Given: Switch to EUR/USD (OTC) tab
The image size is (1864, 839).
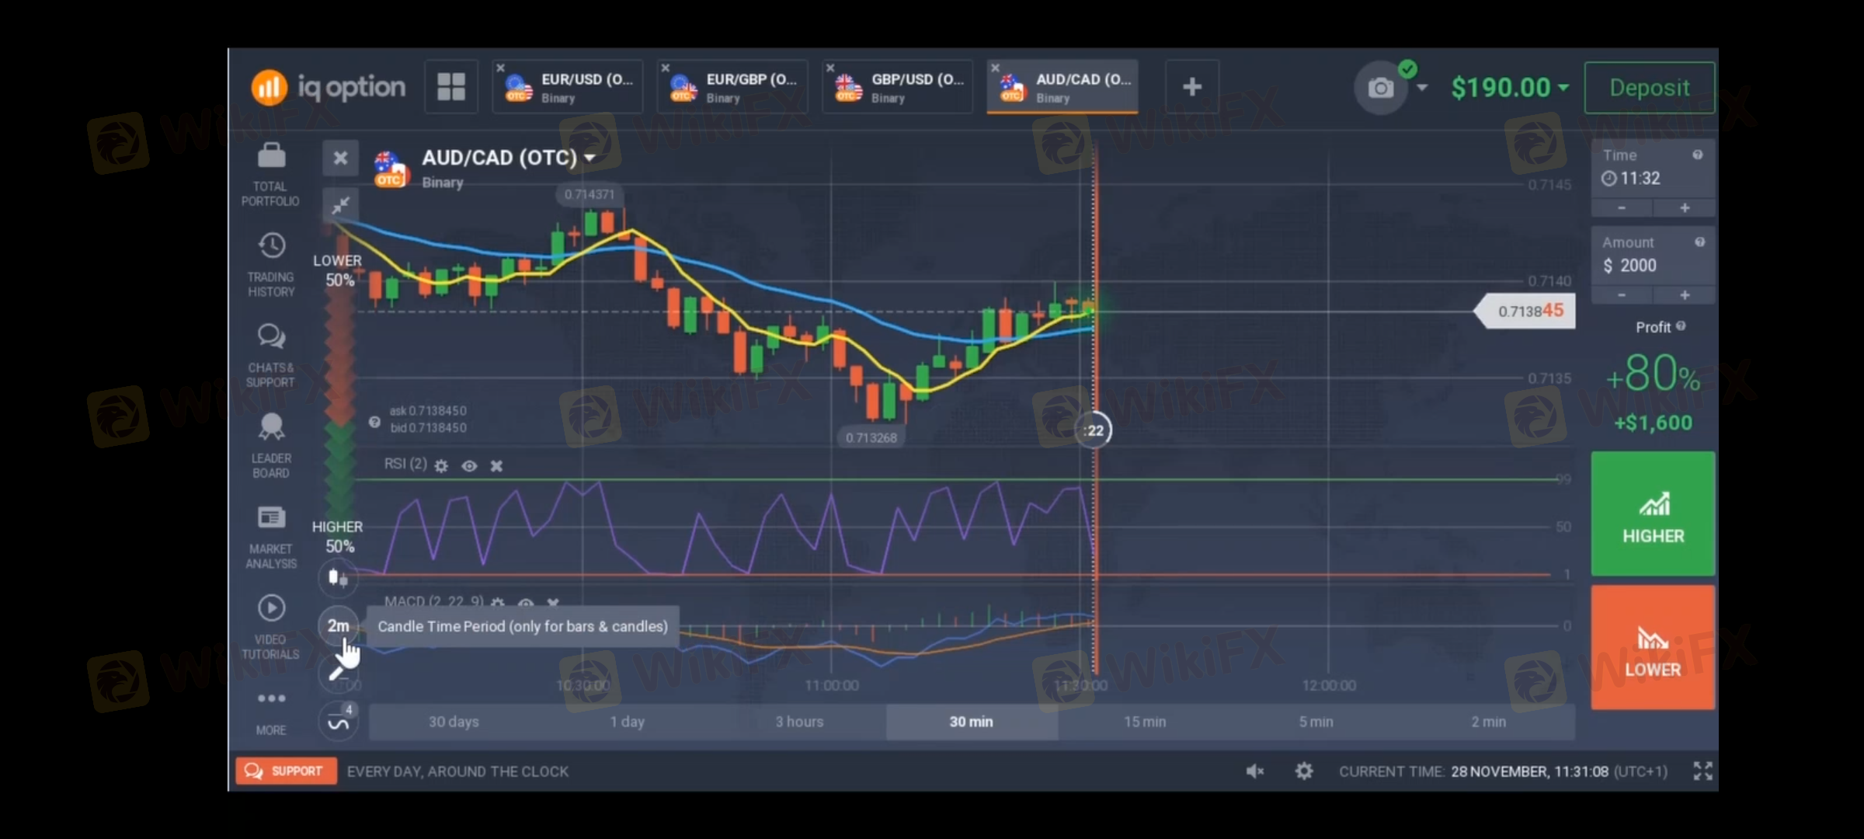Looking at the screenshot, I should [568, 87].
